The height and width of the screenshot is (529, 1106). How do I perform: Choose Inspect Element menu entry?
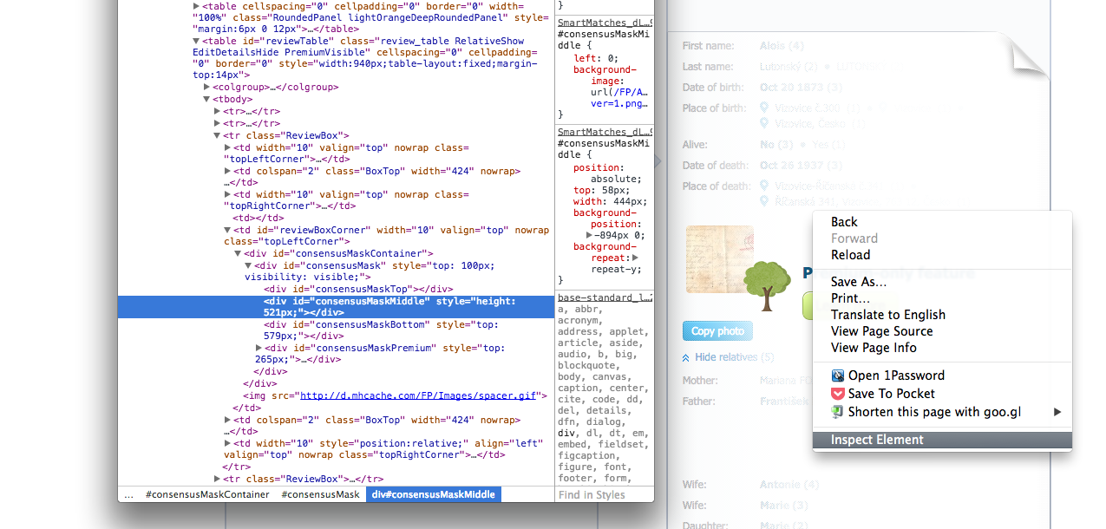(x=942, y=440)
